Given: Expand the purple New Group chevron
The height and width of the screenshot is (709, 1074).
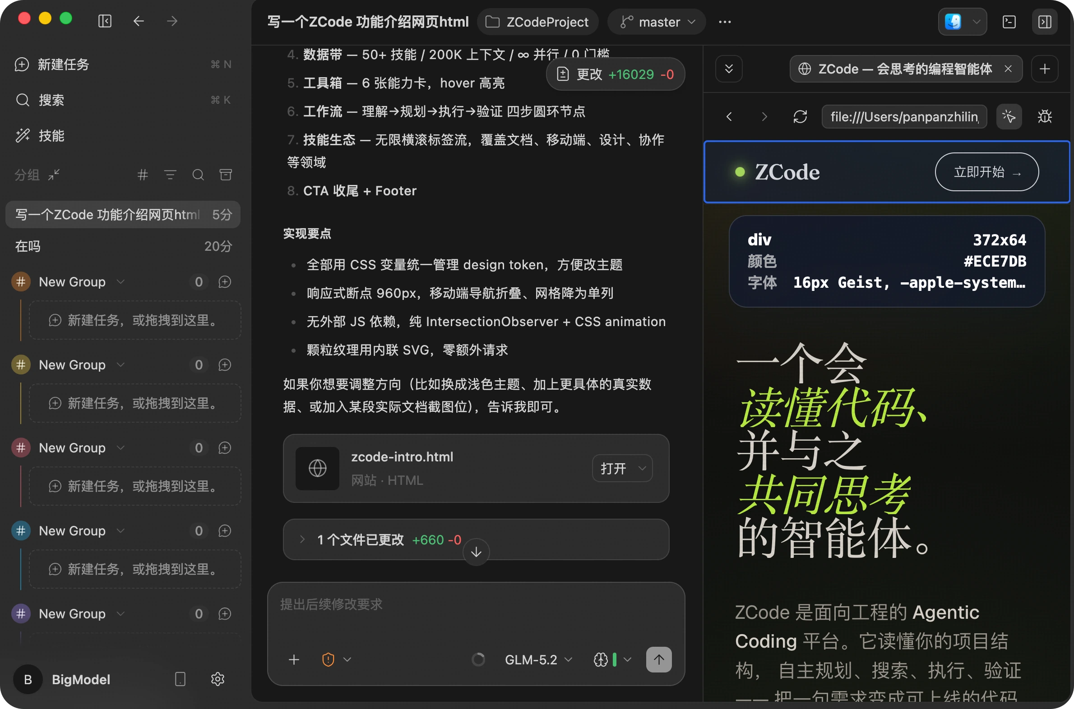Looking at the screenshot, I should point(120,613).
